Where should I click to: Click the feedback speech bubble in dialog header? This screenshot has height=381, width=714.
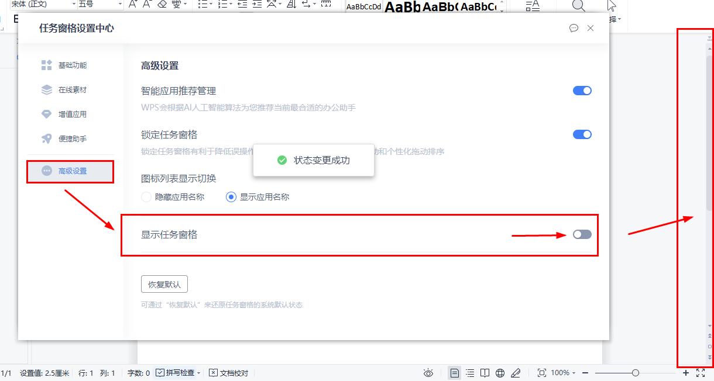574,27
